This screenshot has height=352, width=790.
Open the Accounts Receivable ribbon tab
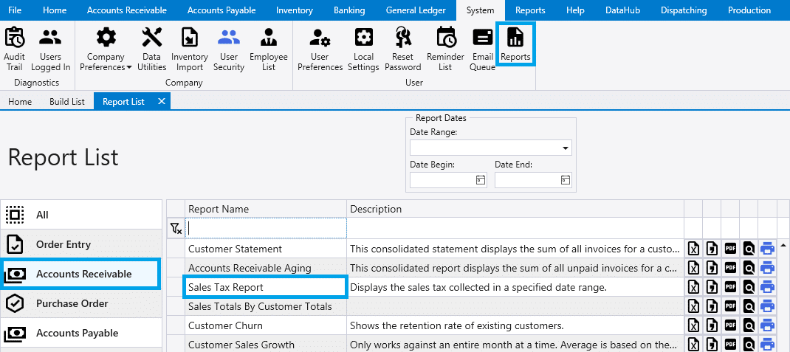click(x=126, y=10)
